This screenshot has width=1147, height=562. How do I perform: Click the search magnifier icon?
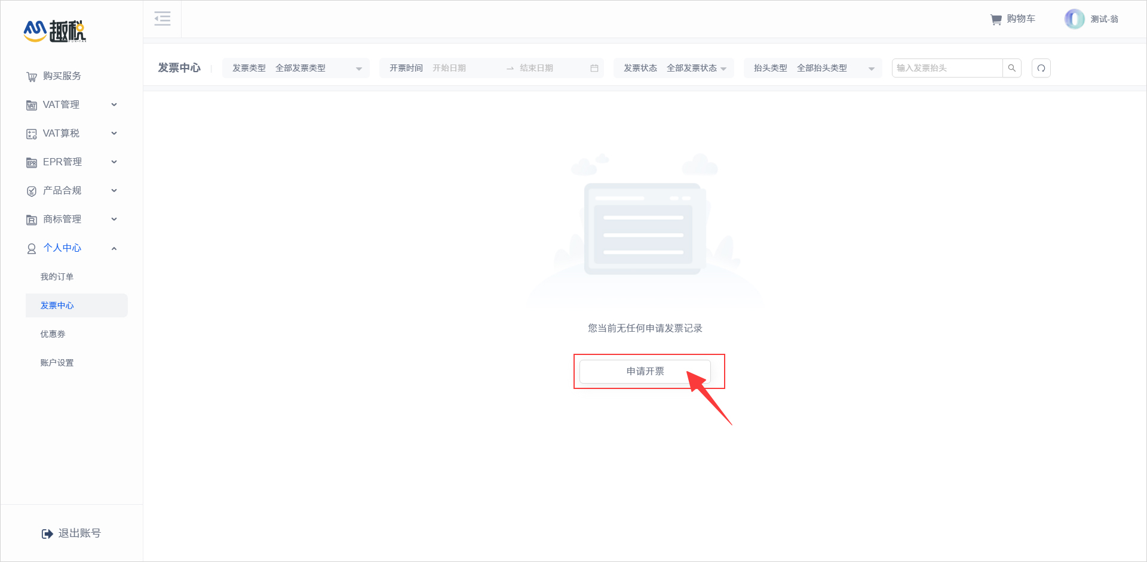click(x=1011, y=68)
